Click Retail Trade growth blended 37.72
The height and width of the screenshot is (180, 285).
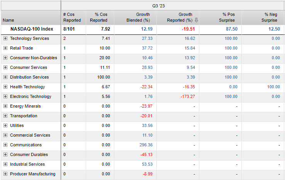[x=147, y=48]
